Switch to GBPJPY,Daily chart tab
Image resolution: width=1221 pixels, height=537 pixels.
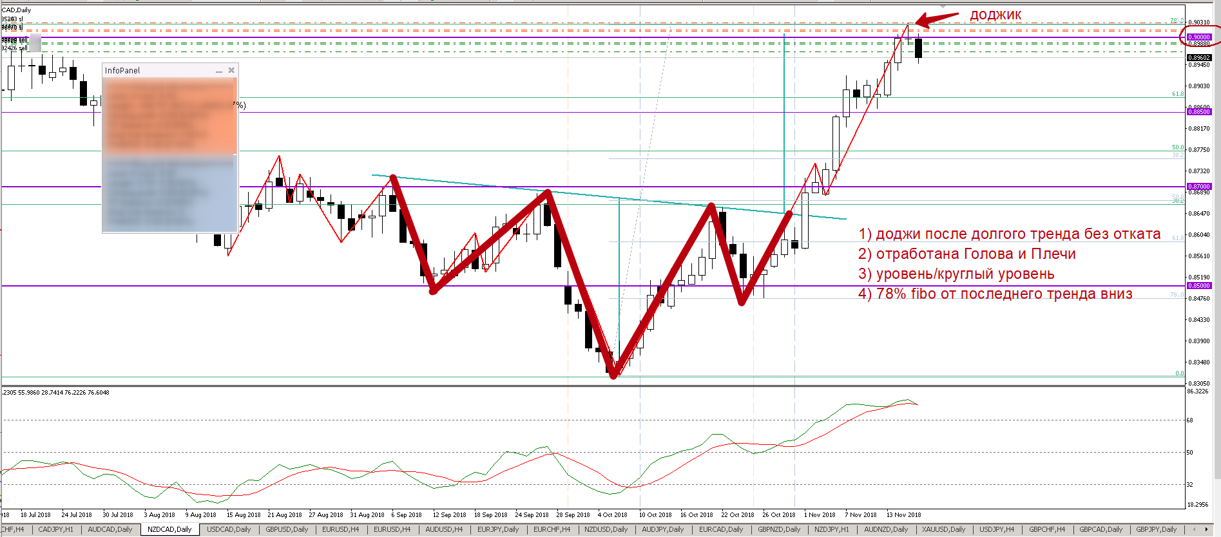click(x=1157, y=530)
